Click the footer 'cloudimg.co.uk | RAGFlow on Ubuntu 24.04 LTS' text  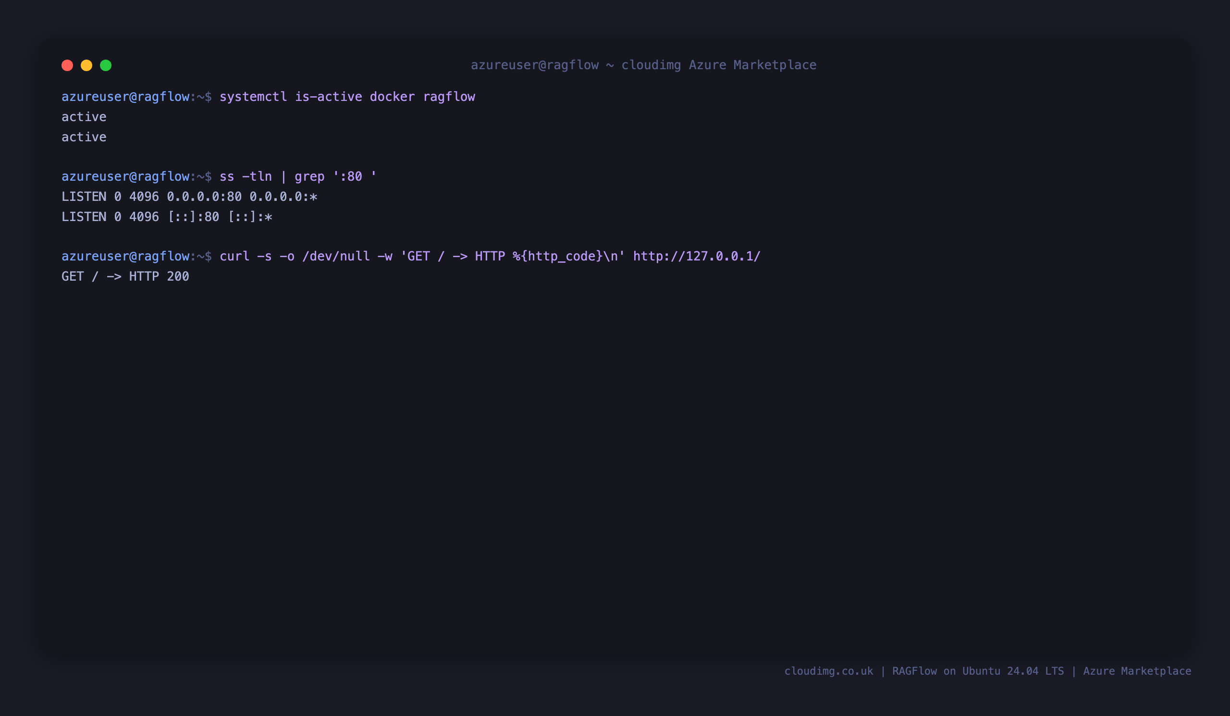click(924, 671)
